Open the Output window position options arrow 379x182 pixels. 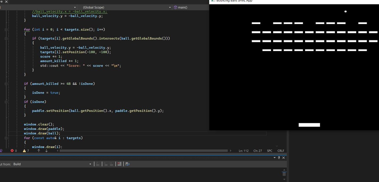pos(274,157)
